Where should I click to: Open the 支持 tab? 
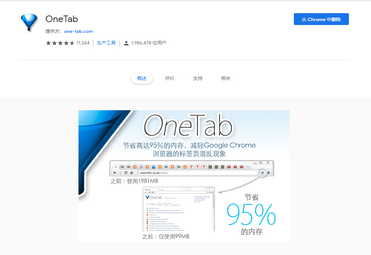198,78
